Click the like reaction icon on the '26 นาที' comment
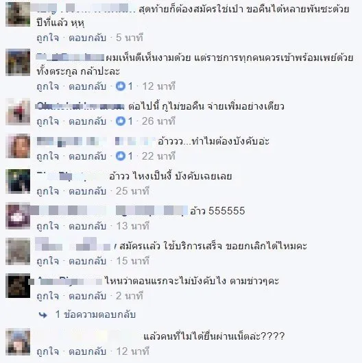Image resolution: width=362 pixels, height=363 pixels. (121, 121)
